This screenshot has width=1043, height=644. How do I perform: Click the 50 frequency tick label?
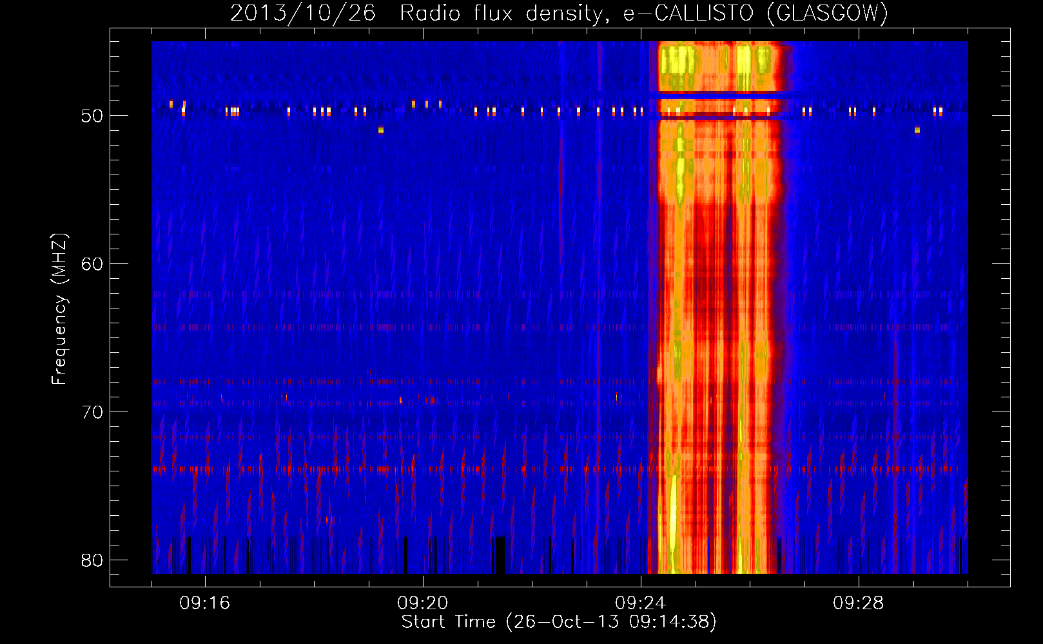92,116
